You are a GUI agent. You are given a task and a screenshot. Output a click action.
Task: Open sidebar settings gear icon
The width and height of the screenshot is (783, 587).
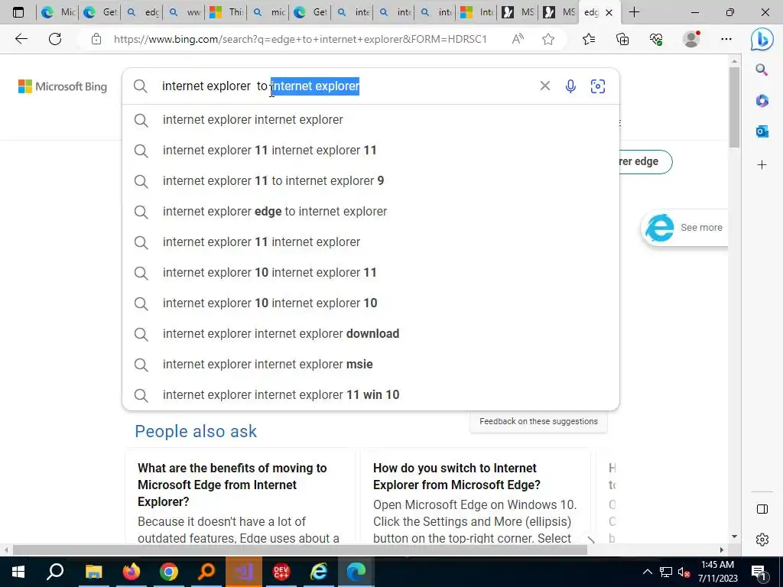pyautogui.click(x=762, y=540)
